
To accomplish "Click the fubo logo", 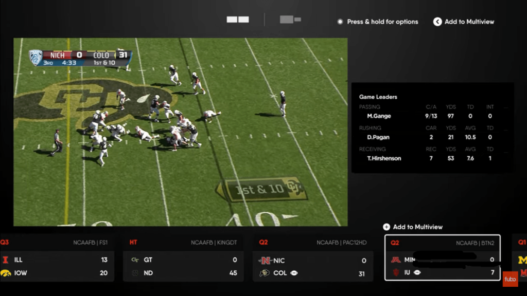I will coord(510,280).
